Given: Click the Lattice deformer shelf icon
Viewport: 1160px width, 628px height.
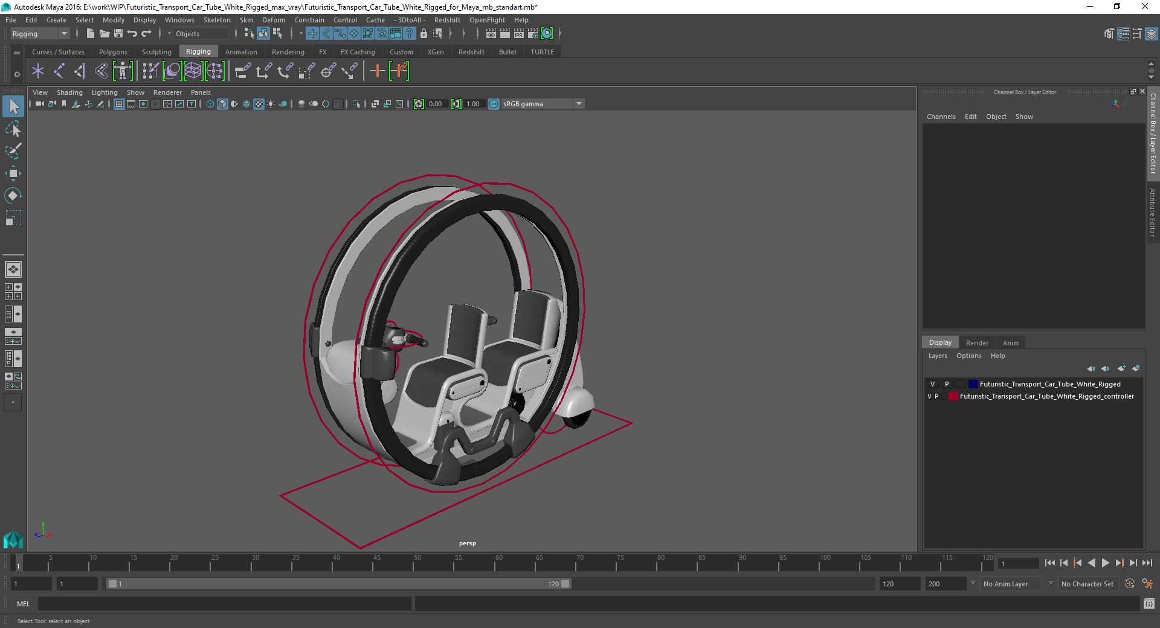Looking at the screenshot, I should 193,71.
